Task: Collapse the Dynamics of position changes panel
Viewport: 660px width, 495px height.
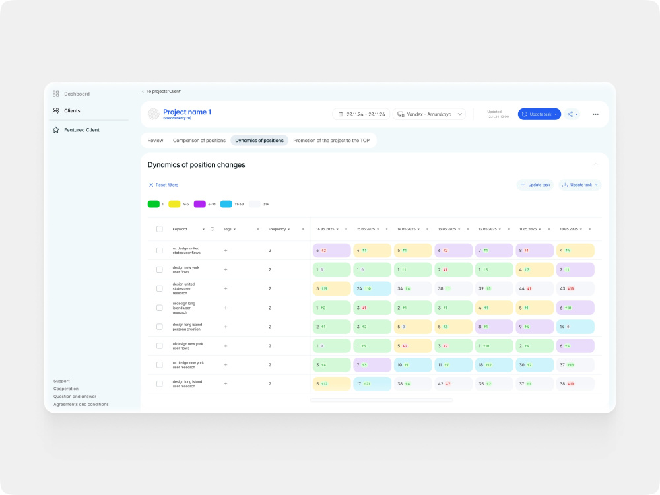Action: pos(595,164)
